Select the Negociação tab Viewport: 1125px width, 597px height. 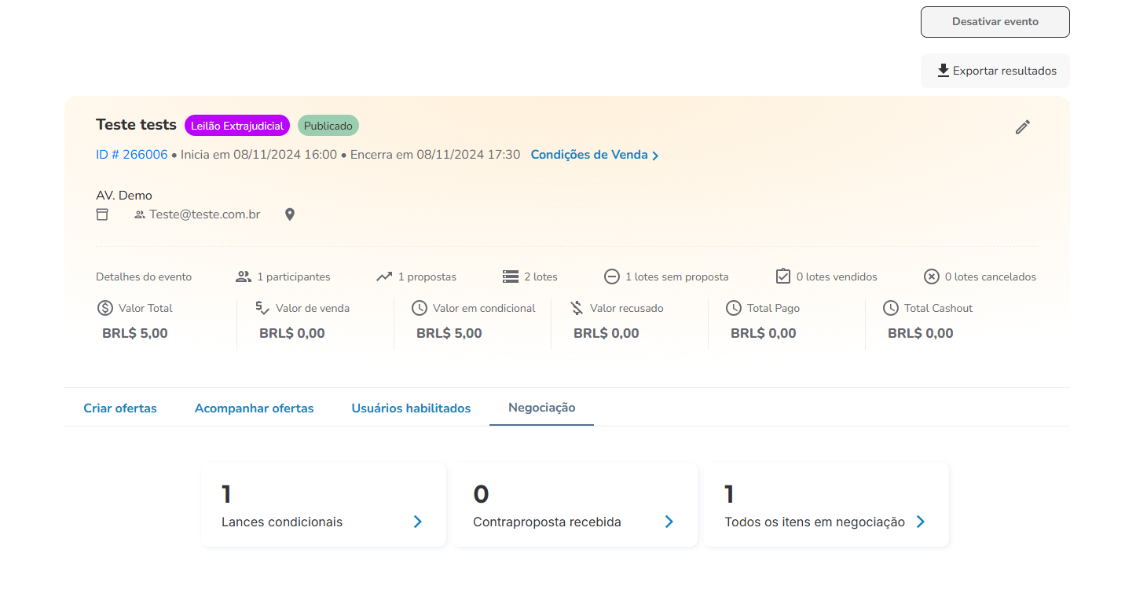(x=542, y=408)
